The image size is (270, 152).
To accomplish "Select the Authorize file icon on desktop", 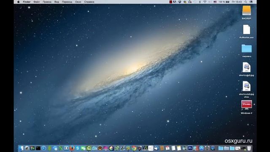I will (246, 30).
